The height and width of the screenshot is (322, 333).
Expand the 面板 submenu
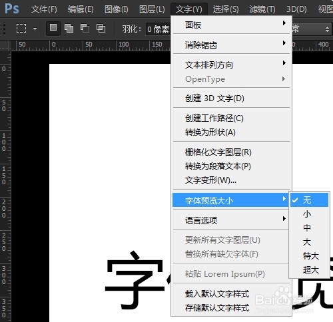click(231, 25)
